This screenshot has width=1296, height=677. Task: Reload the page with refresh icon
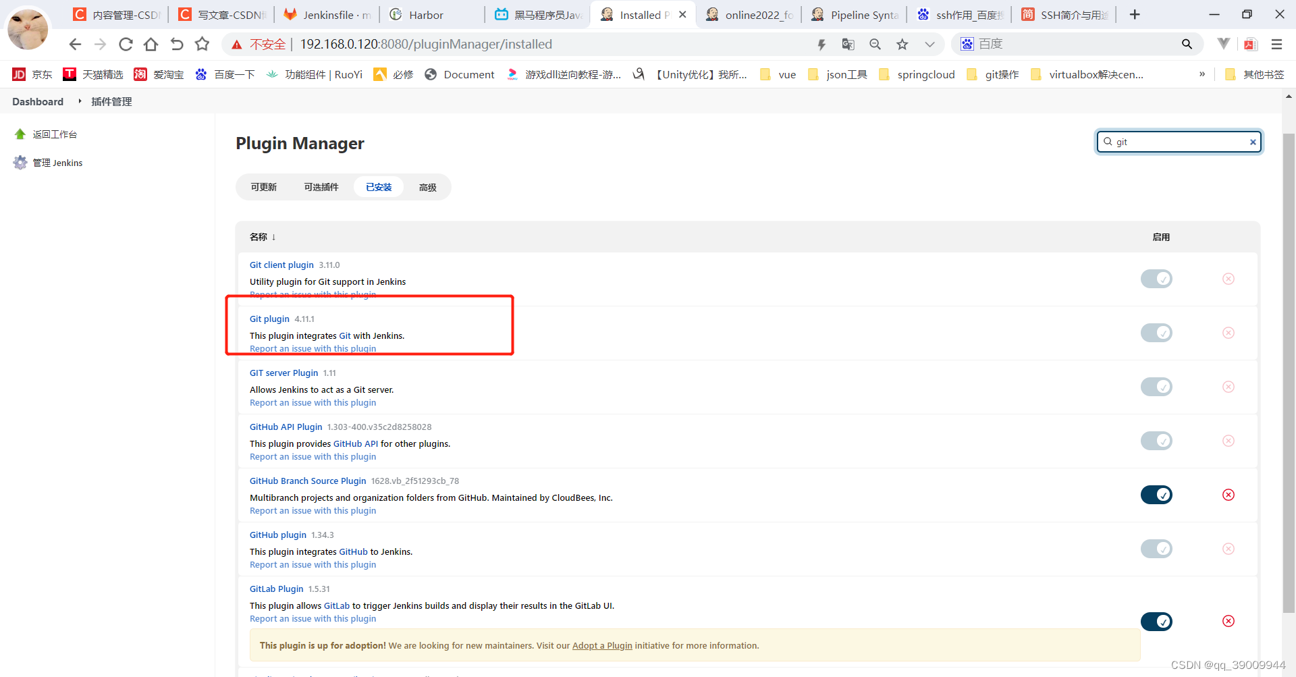(126, 45)
